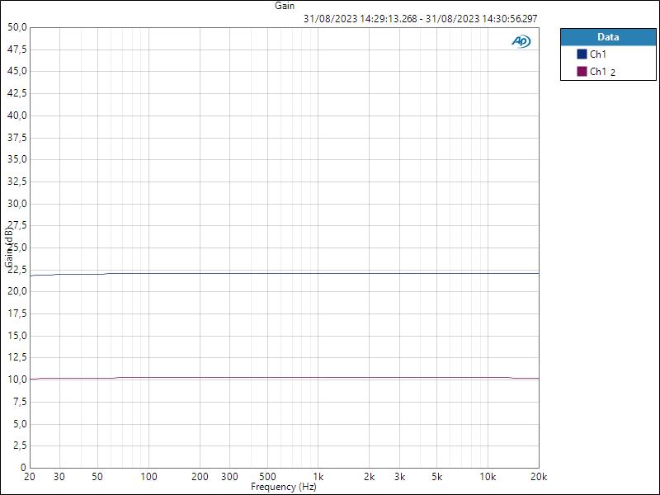This screenshot has height=495, width=660.
Task: Click the 50,0 Y-axis value
Action: 17,27
